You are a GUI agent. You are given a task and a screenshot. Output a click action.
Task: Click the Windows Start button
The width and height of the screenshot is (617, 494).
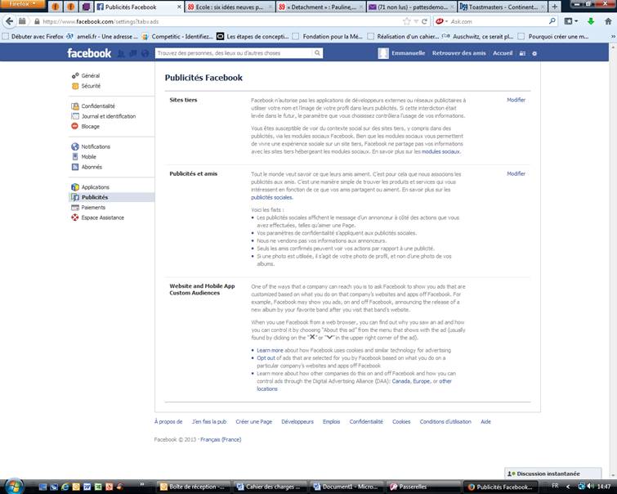pyautogui.click(x=14, y=486)
